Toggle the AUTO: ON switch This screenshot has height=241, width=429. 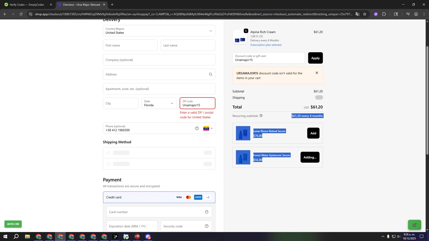pyautogui.click(x=13, y=224)
